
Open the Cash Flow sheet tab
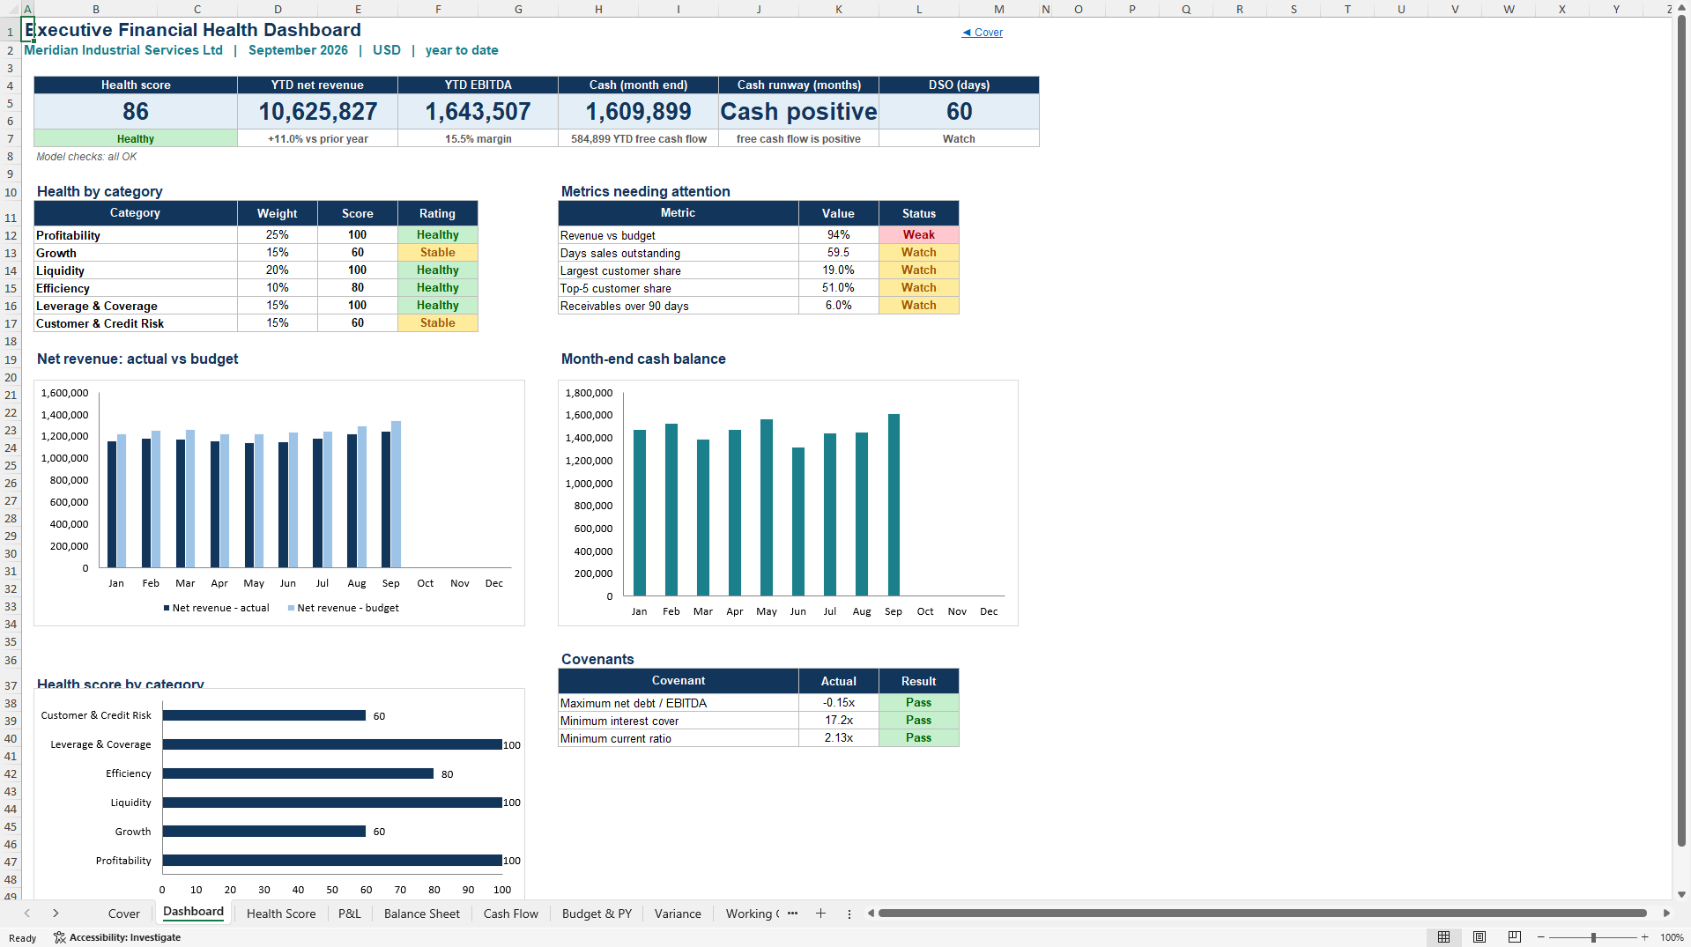pos(511,914)
